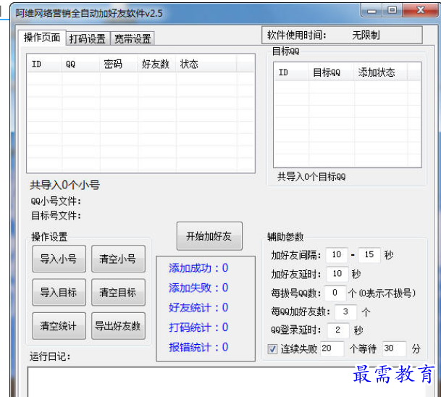Click the 清空统计 button
This screenshot has width=441, height=397.
pos(59,326)
